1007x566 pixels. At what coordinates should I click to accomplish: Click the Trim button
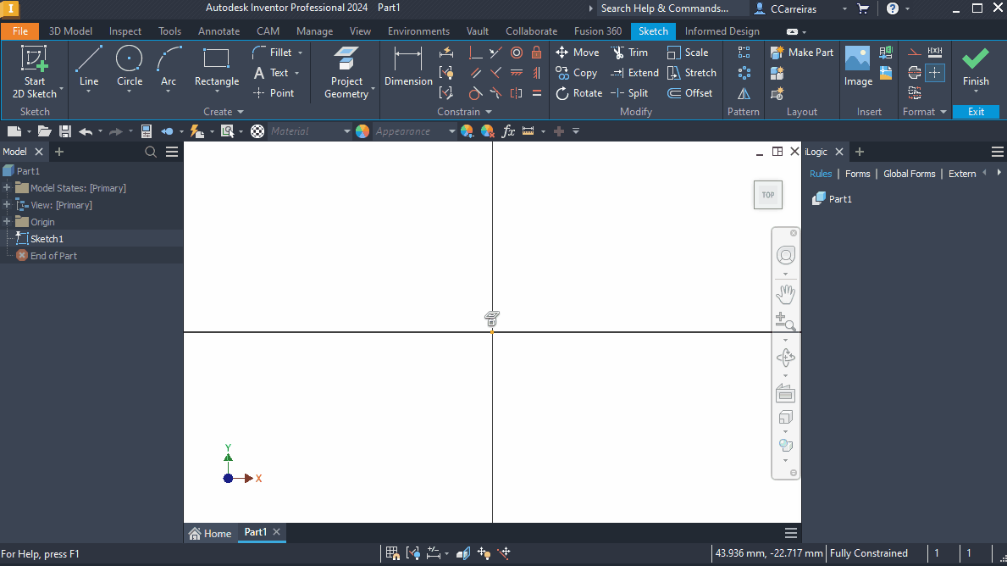[628, 53]
